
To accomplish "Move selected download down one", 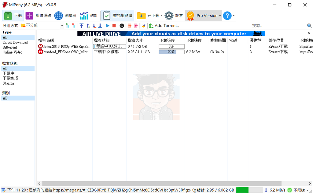I will 94,26.
